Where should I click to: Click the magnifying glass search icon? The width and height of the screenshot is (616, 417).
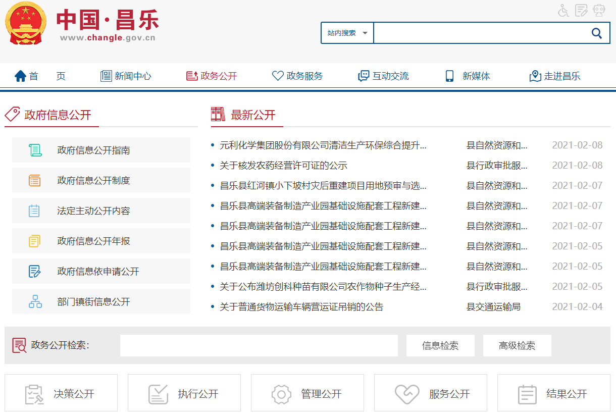pos(596,33)
